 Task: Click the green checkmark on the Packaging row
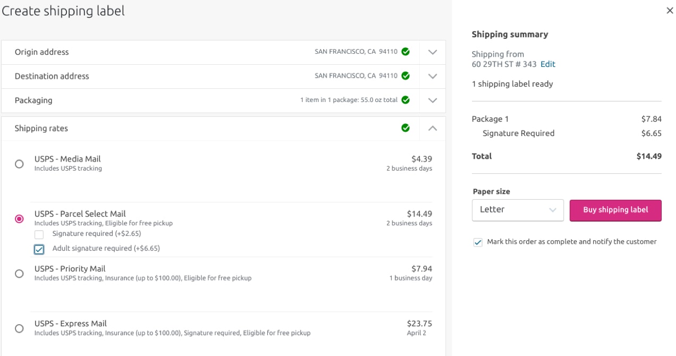pos(405,100)
